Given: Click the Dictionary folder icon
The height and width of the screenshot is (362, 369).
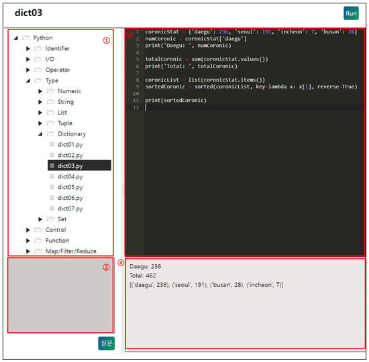Looking at the screenshot, I should 50,134.
